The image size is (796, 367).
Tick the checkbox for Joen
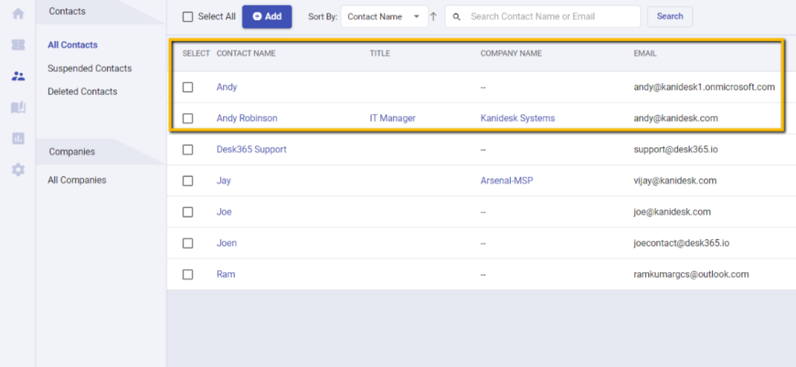click(x=188, y=244)
